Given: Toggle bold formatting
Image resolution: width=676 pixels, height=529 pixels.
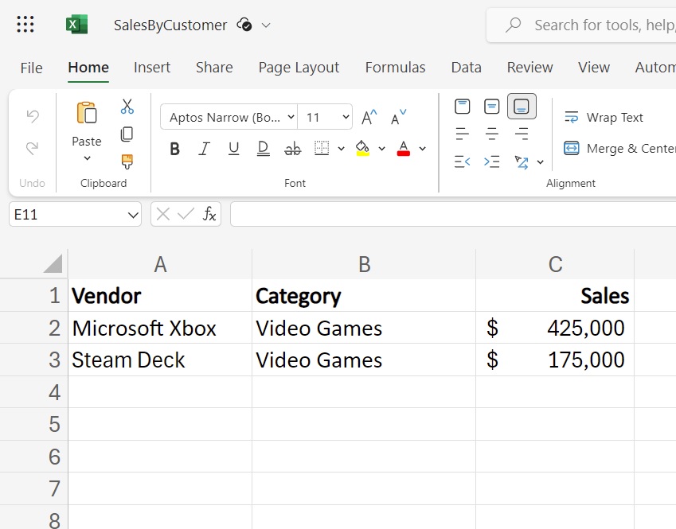Looking at the screenshot, I should [x=174, y=149].
